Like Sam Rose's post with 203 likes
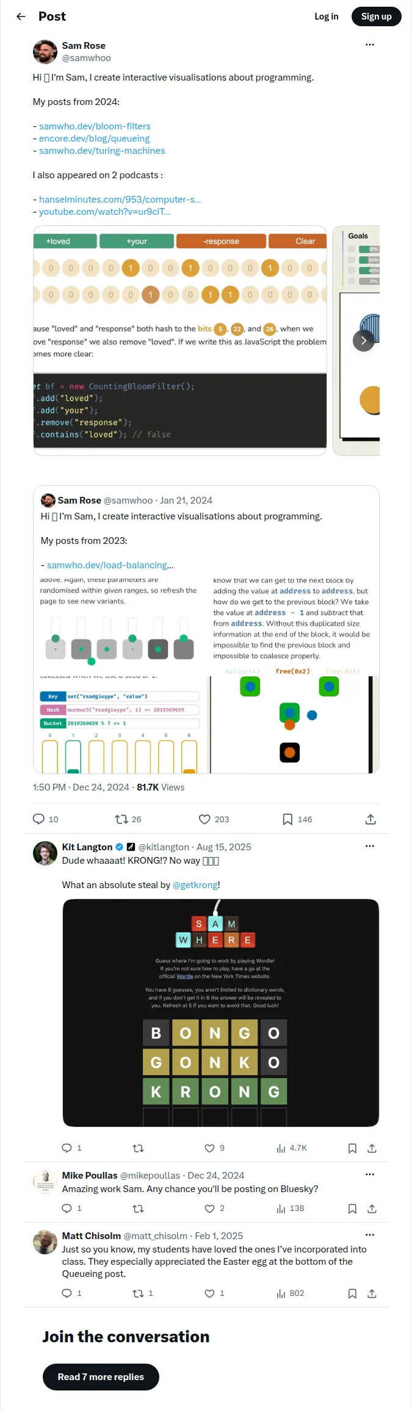The width and height of the screenshot is (412, 1410). (214, 819)
